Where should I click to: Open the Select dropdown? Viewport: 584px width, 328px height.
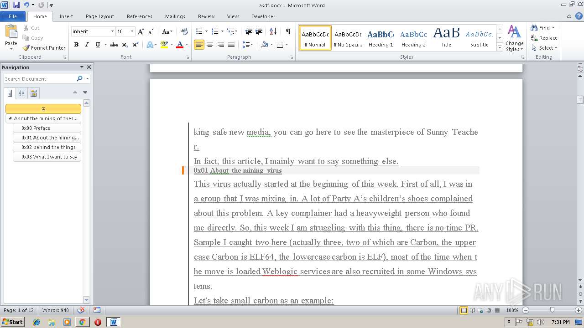click(x=544, y=48)
